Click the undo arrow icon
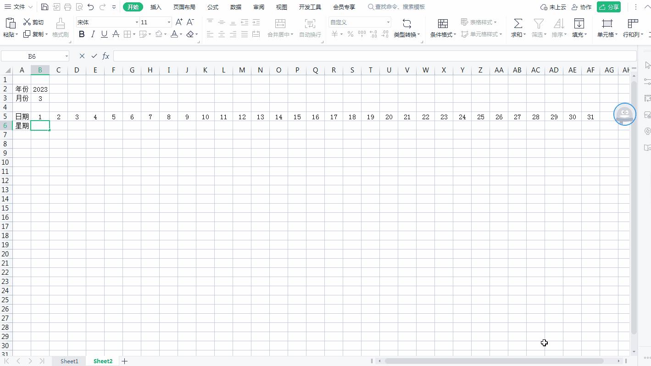This screenshot has width=651, height=366. 90,6
